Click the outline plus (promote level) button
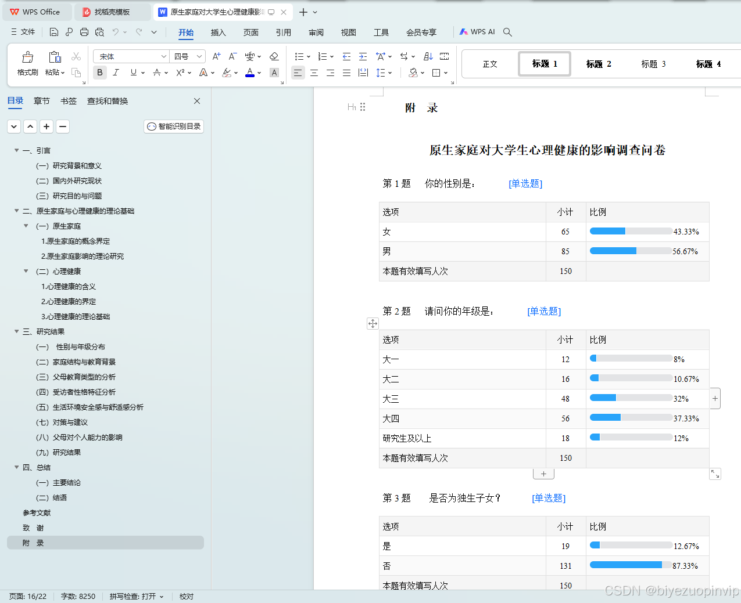Image resolution: width=741 pixels, height=603 pixels. pyautogui.click(x=46, y=126)
